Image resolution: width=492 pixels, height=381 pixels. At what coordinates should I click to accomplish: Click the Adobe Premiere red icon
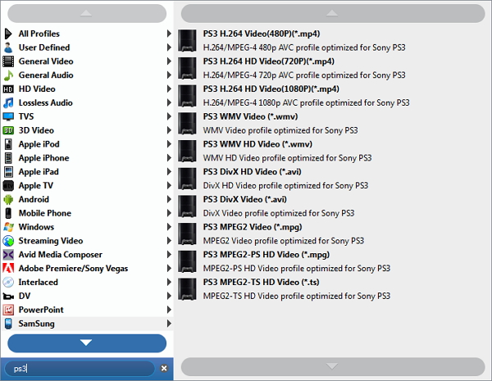(x=8, y=268)
